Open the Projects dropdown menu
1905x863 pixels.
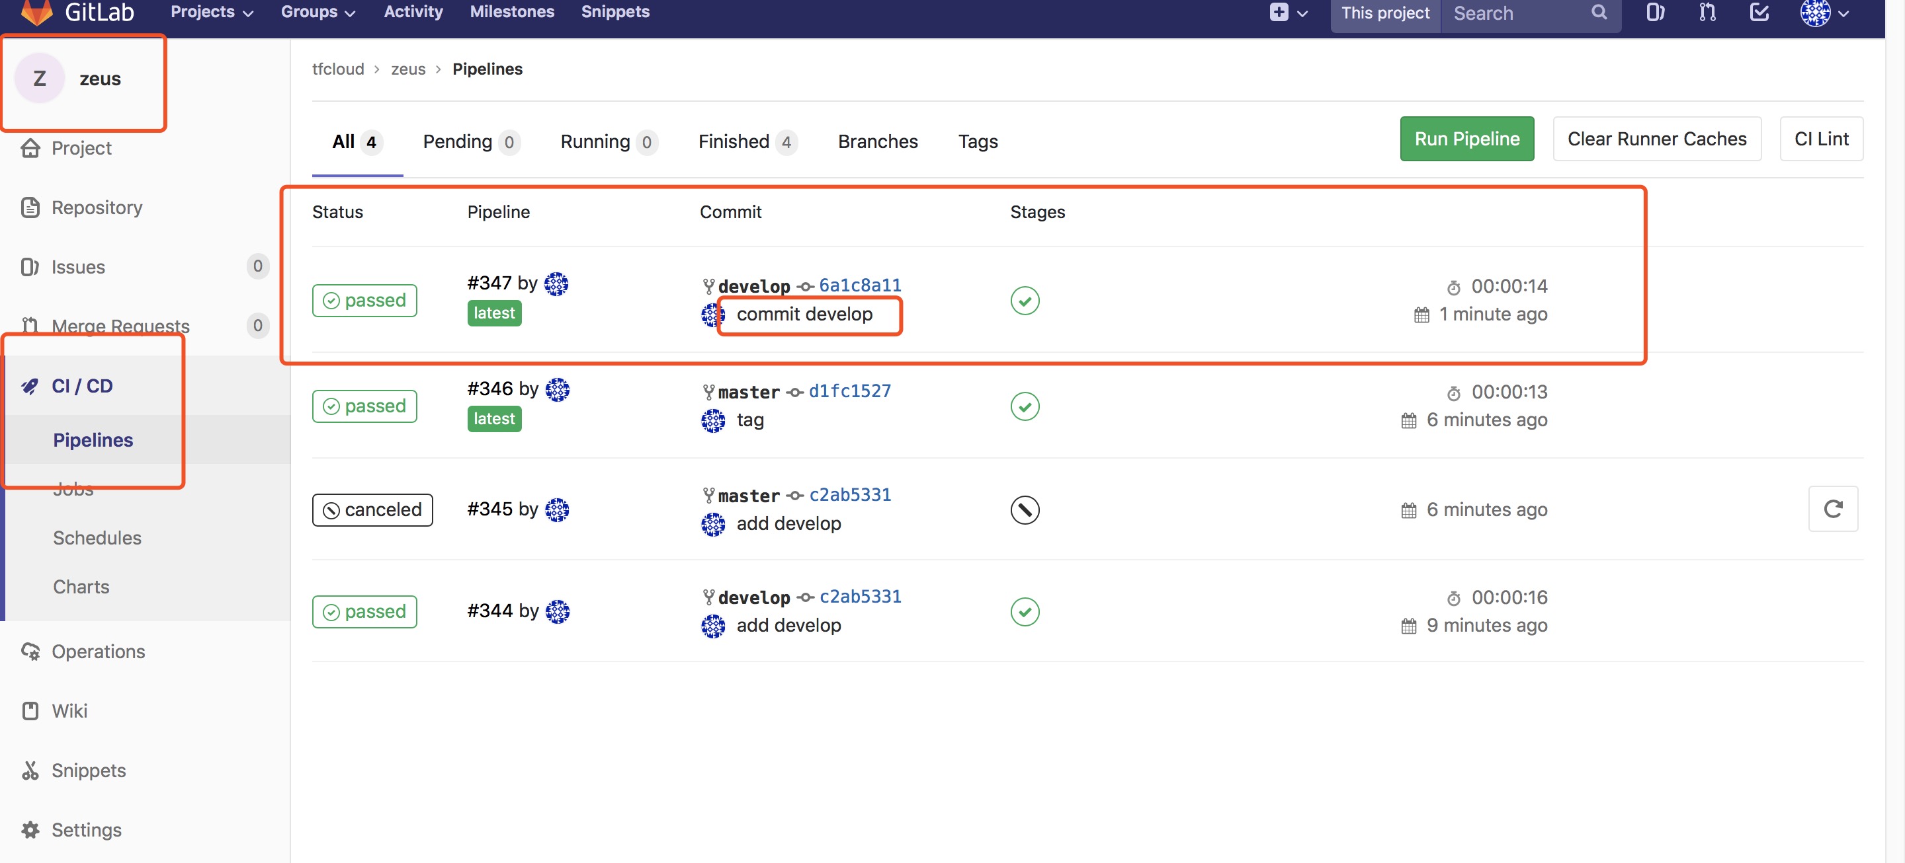click(212, 12)
